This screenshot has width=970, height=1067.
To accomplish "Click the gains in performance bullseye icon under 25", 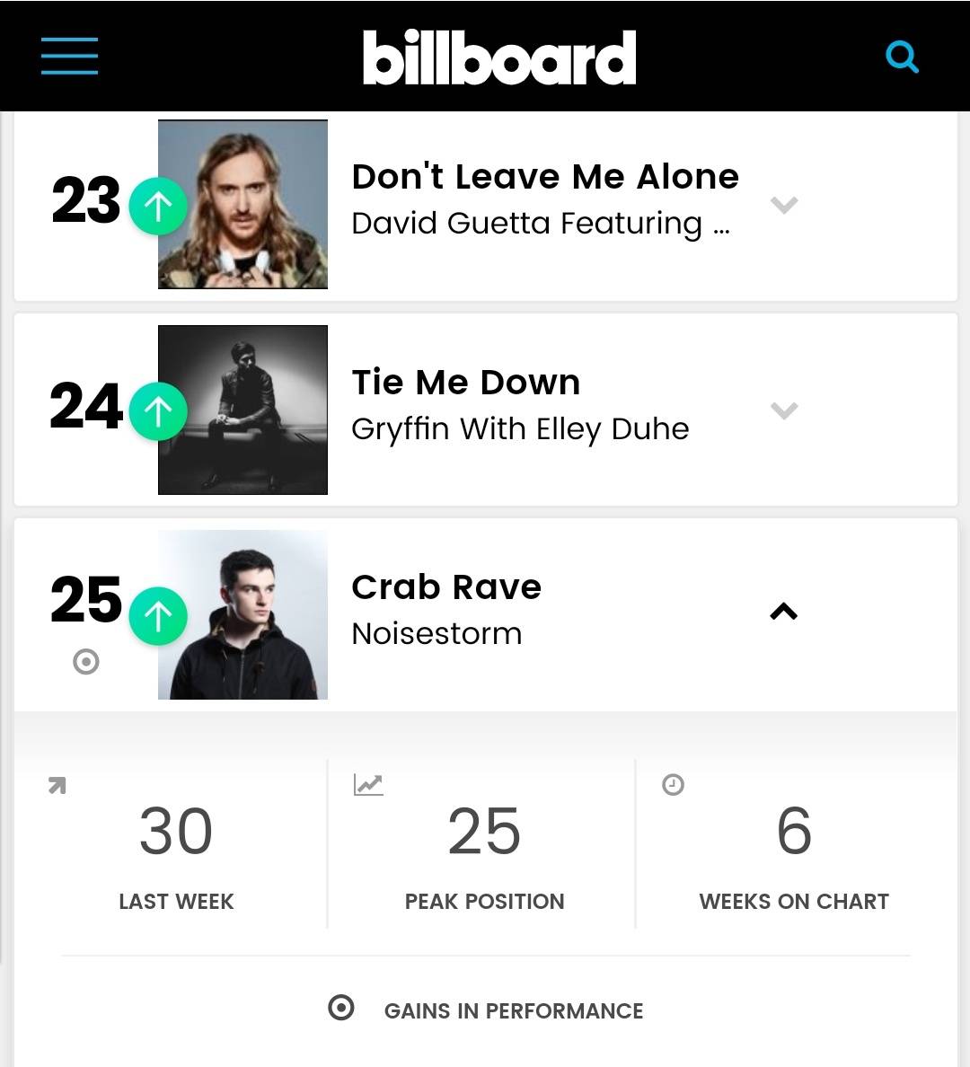I will 85,664.
